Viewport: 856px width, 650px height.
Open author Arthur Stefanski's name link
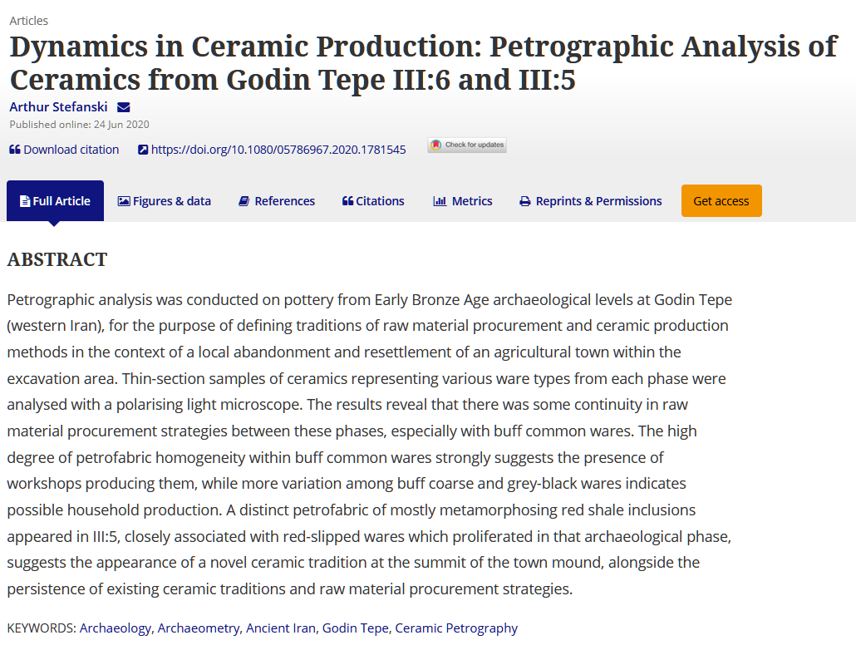[58, 107]
